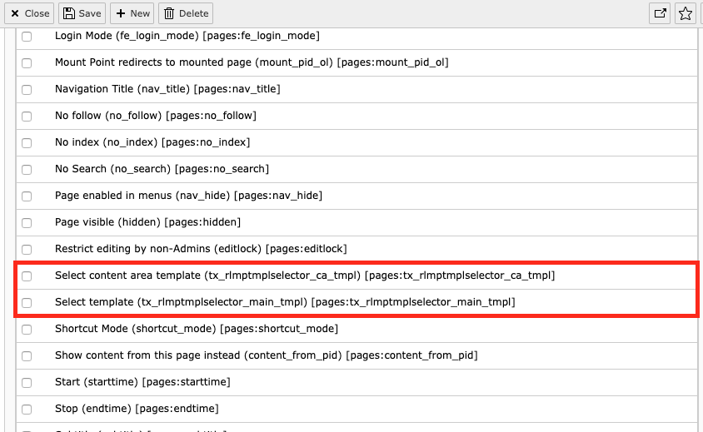Save the record with the Save button

point(82,13)
